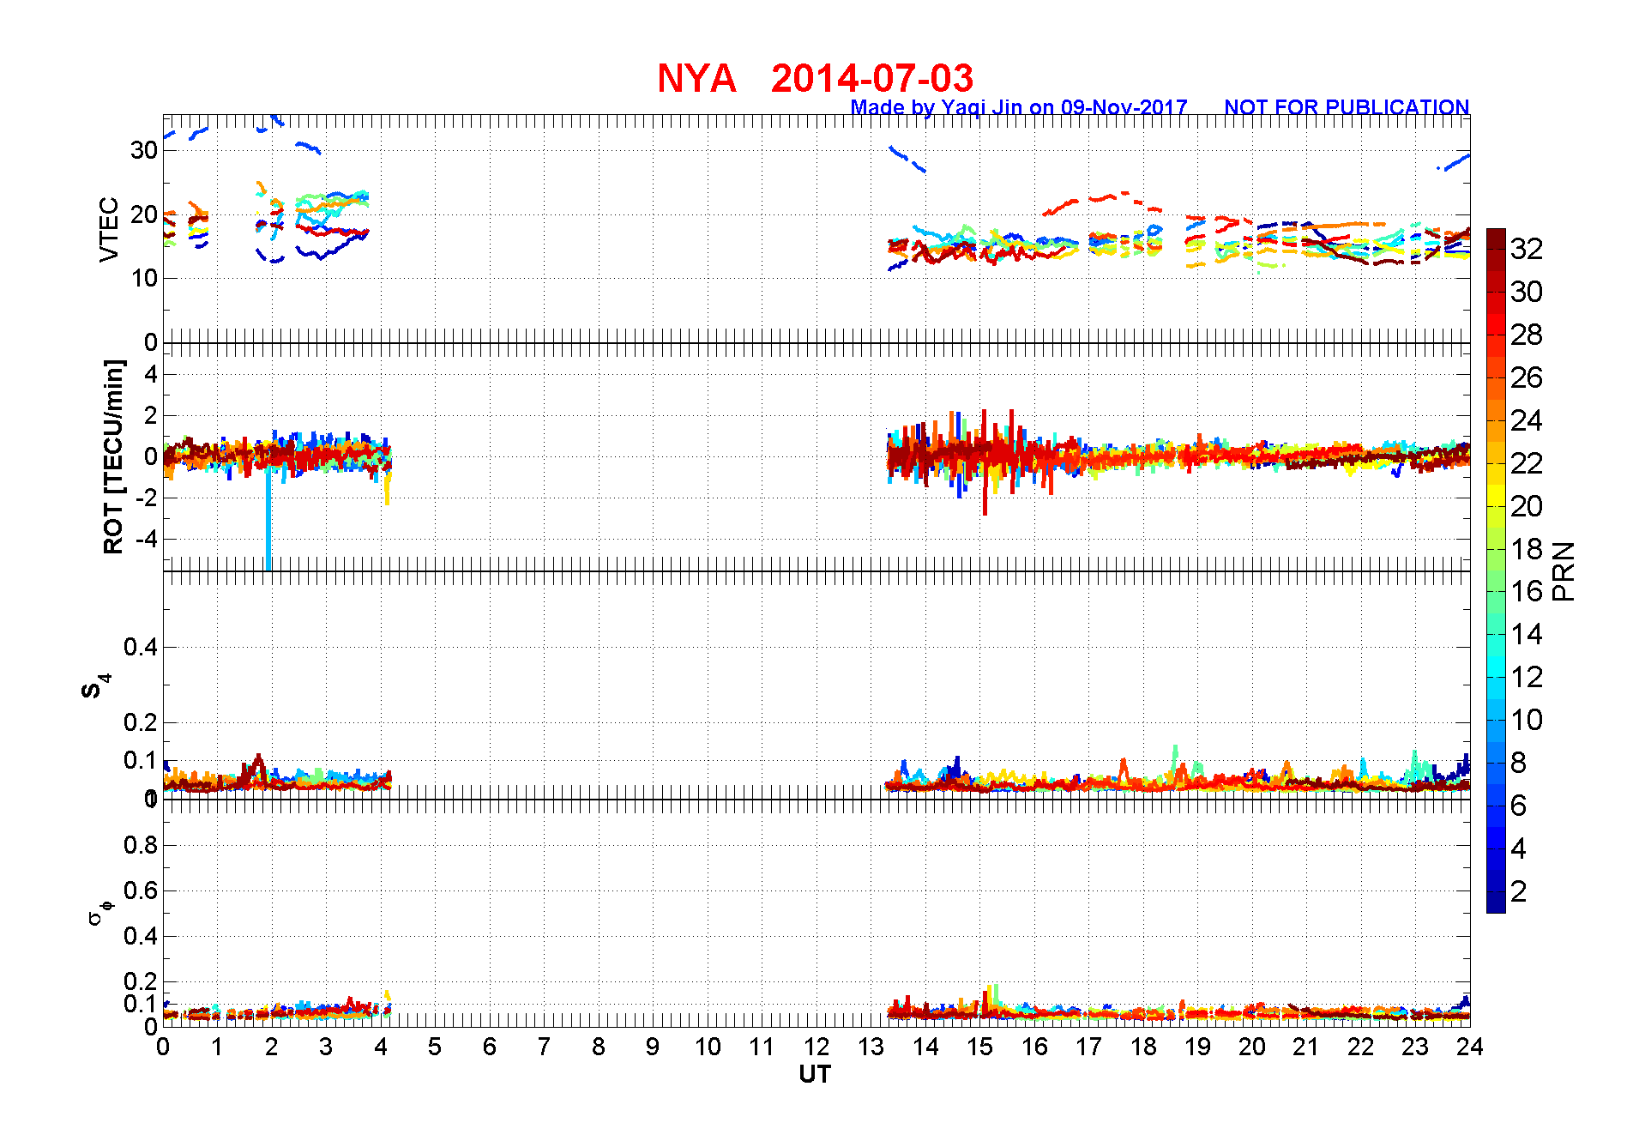This screenshot has height=1141, width=1633.
Task: Click the PRN colorbar label
Action: [1564, 571]
